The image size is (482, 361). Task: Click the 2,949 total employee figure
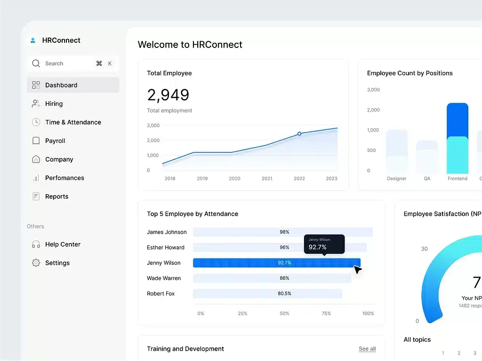168,95
